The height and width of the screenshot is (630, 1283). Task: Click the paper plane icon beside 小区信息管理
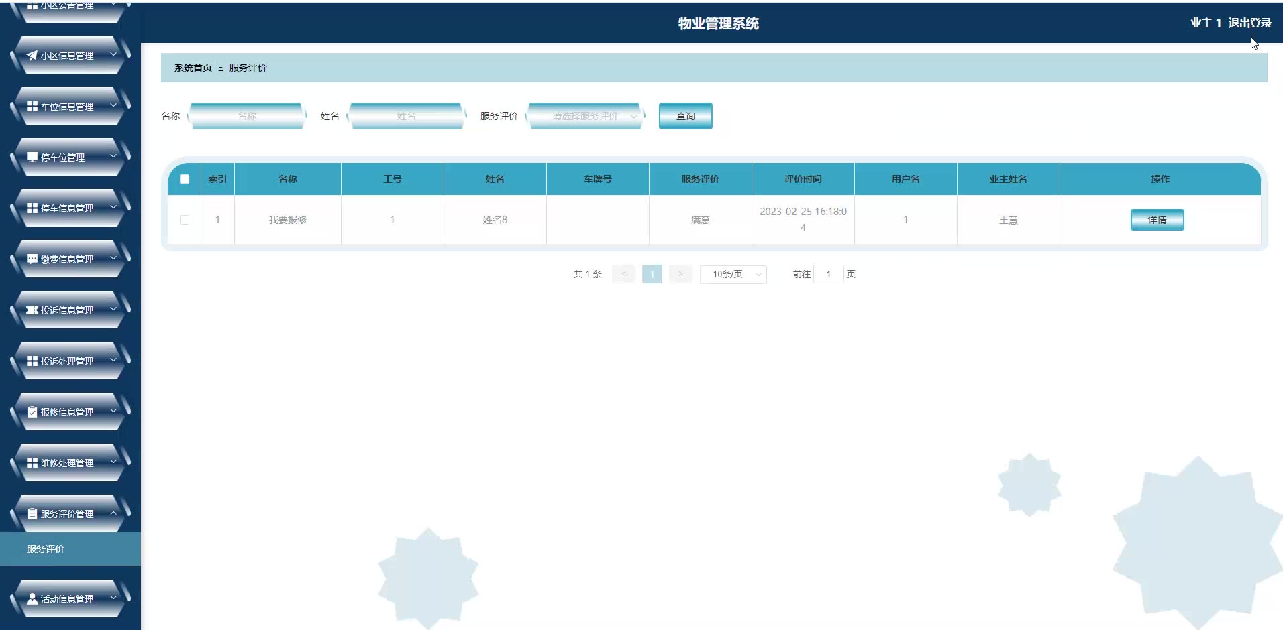(32, 56)
